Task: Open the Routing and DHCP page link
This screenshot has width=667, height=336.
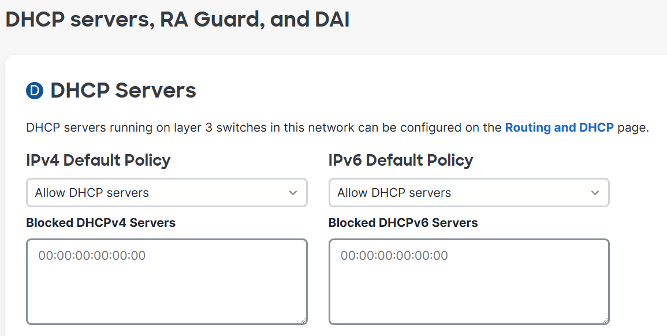Action: click(559, 128)
